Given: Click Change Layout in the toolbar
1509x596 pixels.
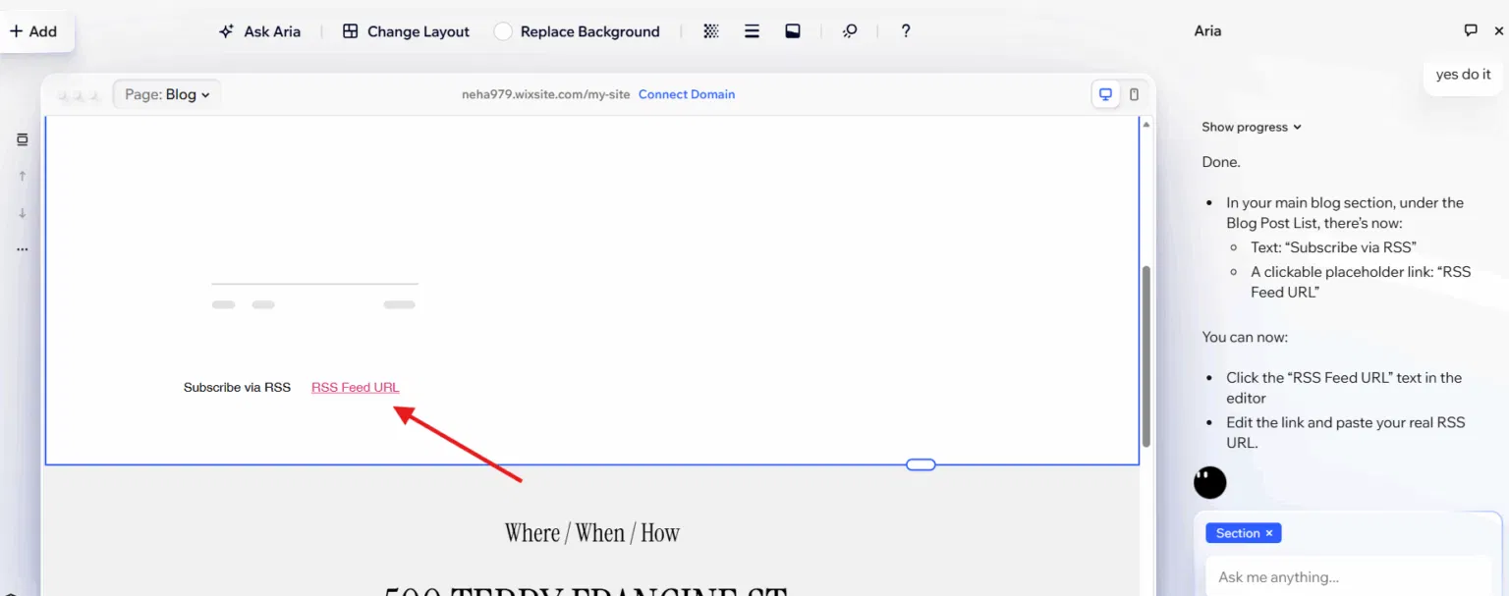Looking at the screenshot, I should point(406,31).
